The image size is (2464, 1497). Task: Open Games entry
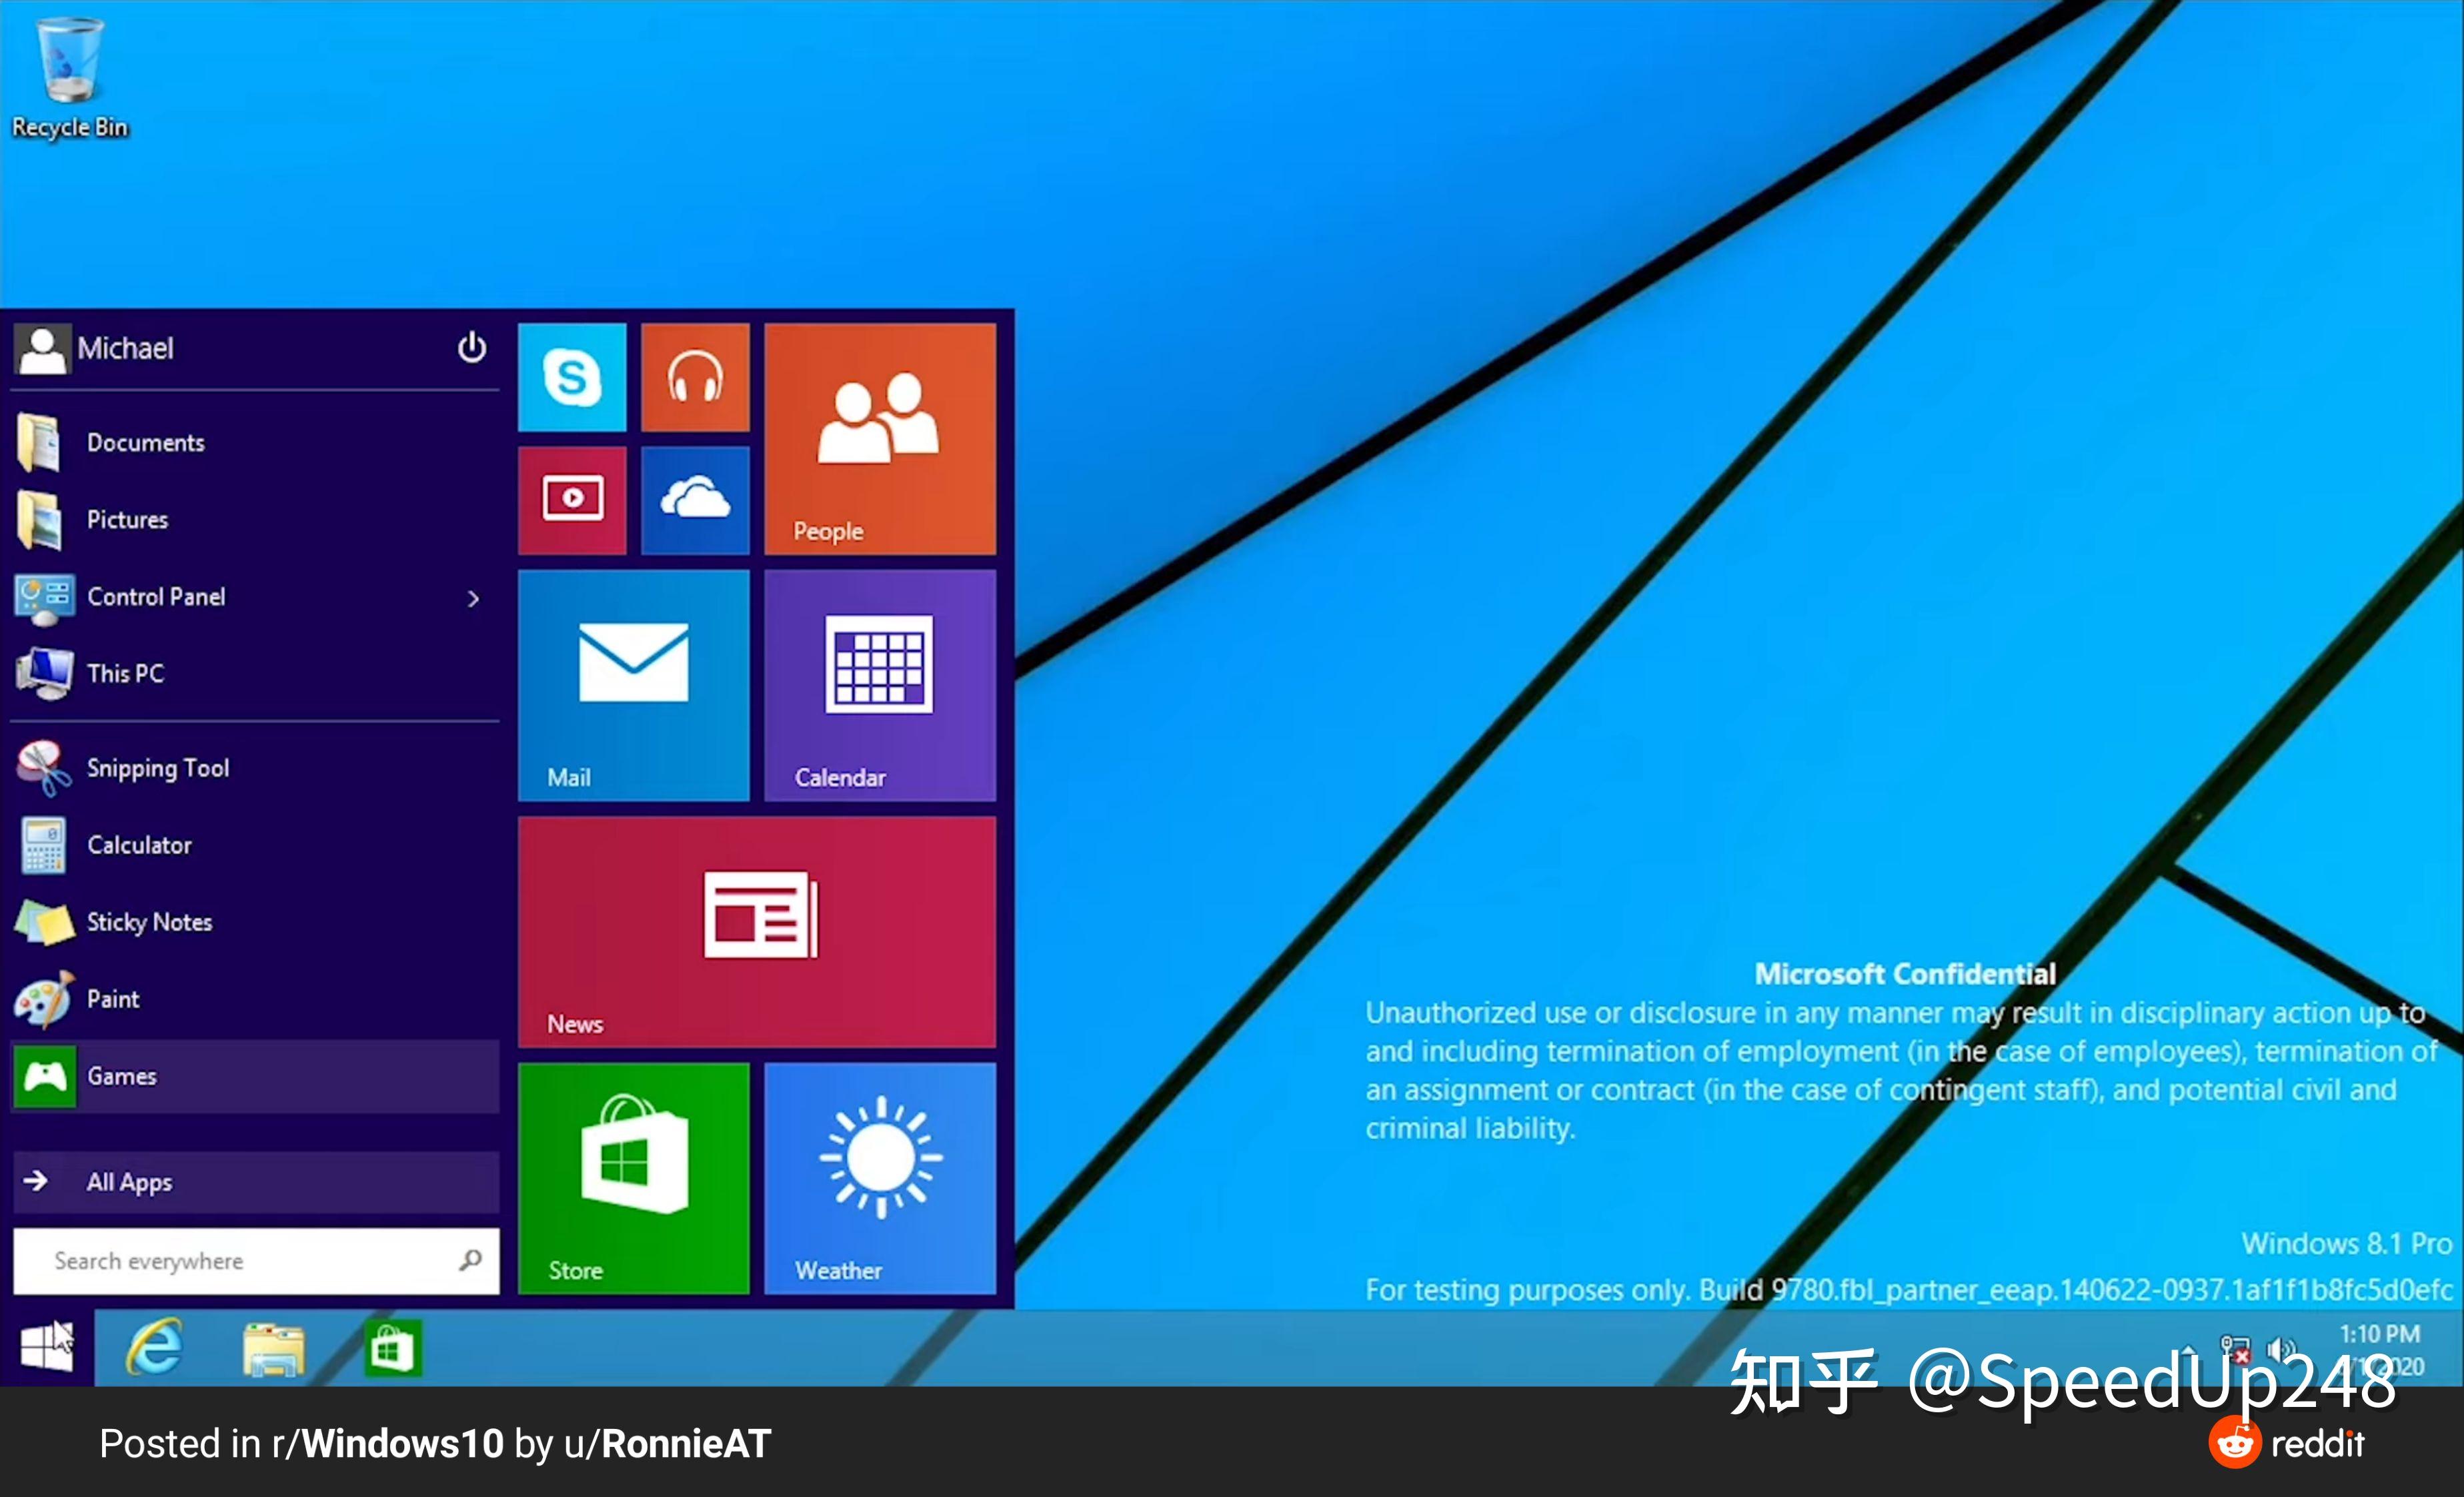coord(255,1075)
